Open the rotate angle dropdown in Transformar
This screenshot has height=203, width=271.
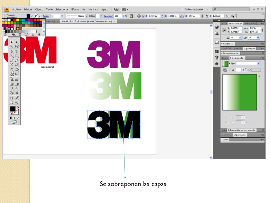(x=240, y=37)
